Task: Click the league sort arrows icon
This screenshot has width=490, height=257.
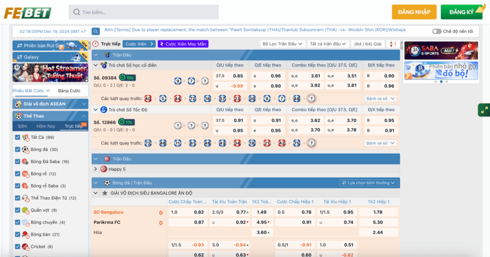Action: pyautogui.click(x=392, y=44)
